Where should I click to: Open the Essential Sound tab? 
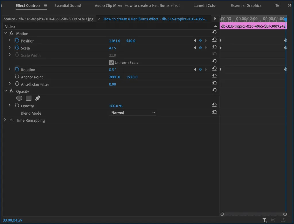67,5
